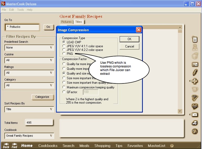Open Shopping in bottom navigation
Image resolution: width=202 pixels, height=149 pixels.
[x=102, y=146]
